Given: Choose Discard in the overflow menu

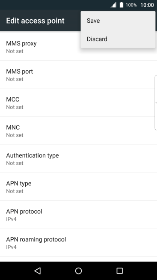Looking at the screenshot, I should point(118,39).
